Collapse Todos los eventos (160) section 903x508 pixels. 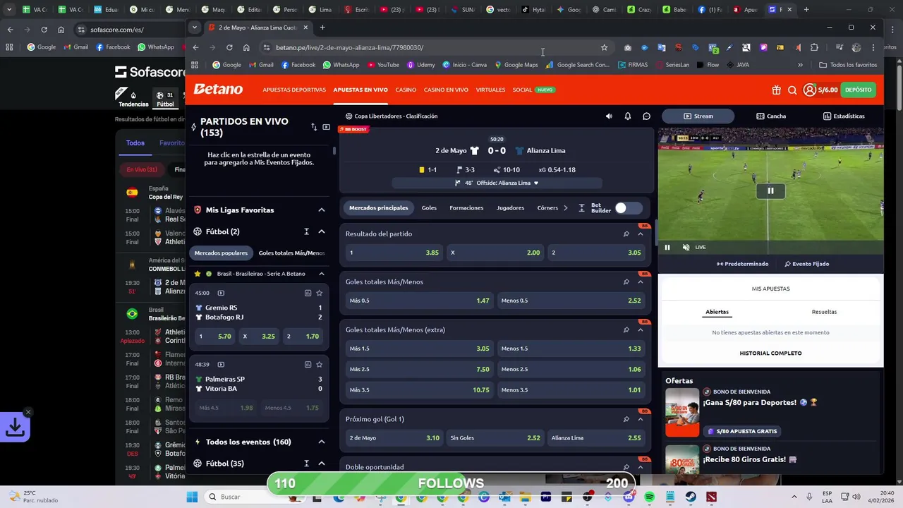click(x=321, y=442)
